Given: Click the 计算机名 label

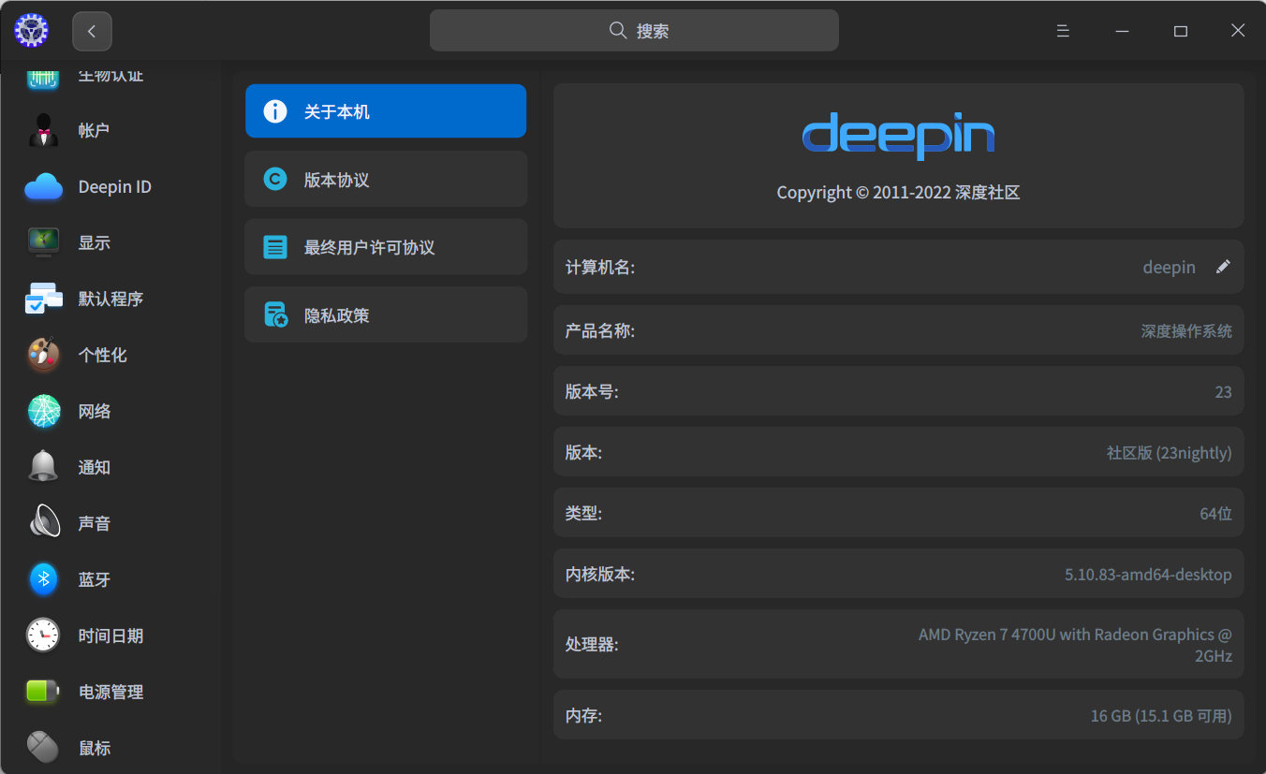Looking at the screenshot, I should click(x=600, y=267).
